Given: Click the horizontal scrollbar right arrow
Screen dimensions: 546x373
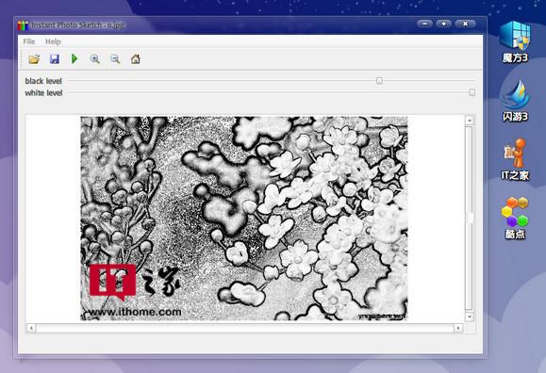Looking at the screenshot, I should click(458, 328).
